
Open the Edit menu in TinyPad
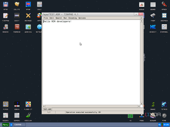point(52,18)
